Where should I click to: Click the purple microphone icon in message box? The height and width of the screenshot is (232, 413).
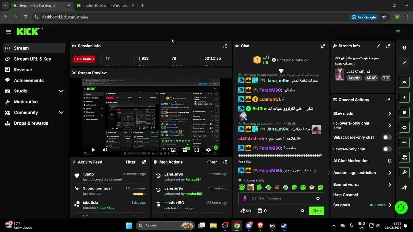click(x=245, y=198)
